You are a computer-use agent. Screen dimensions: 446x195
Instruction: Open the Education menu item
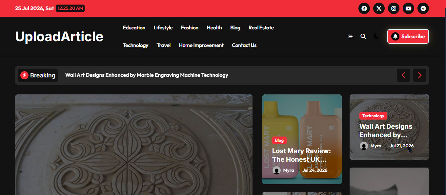click(x=134, y=28)
